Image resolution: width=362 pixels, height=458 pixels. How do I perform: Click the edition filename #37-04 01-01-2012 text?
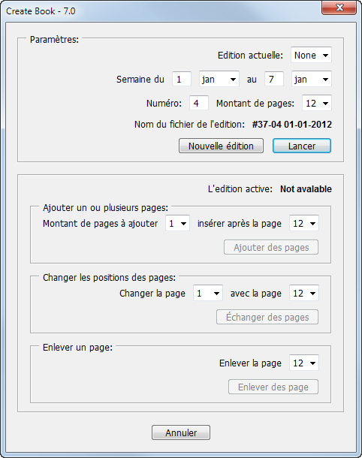click(x=292, y=125)
